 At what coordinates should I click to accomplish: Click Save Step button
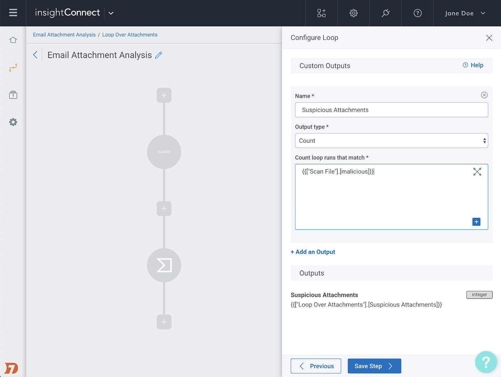tap(374, 366)
